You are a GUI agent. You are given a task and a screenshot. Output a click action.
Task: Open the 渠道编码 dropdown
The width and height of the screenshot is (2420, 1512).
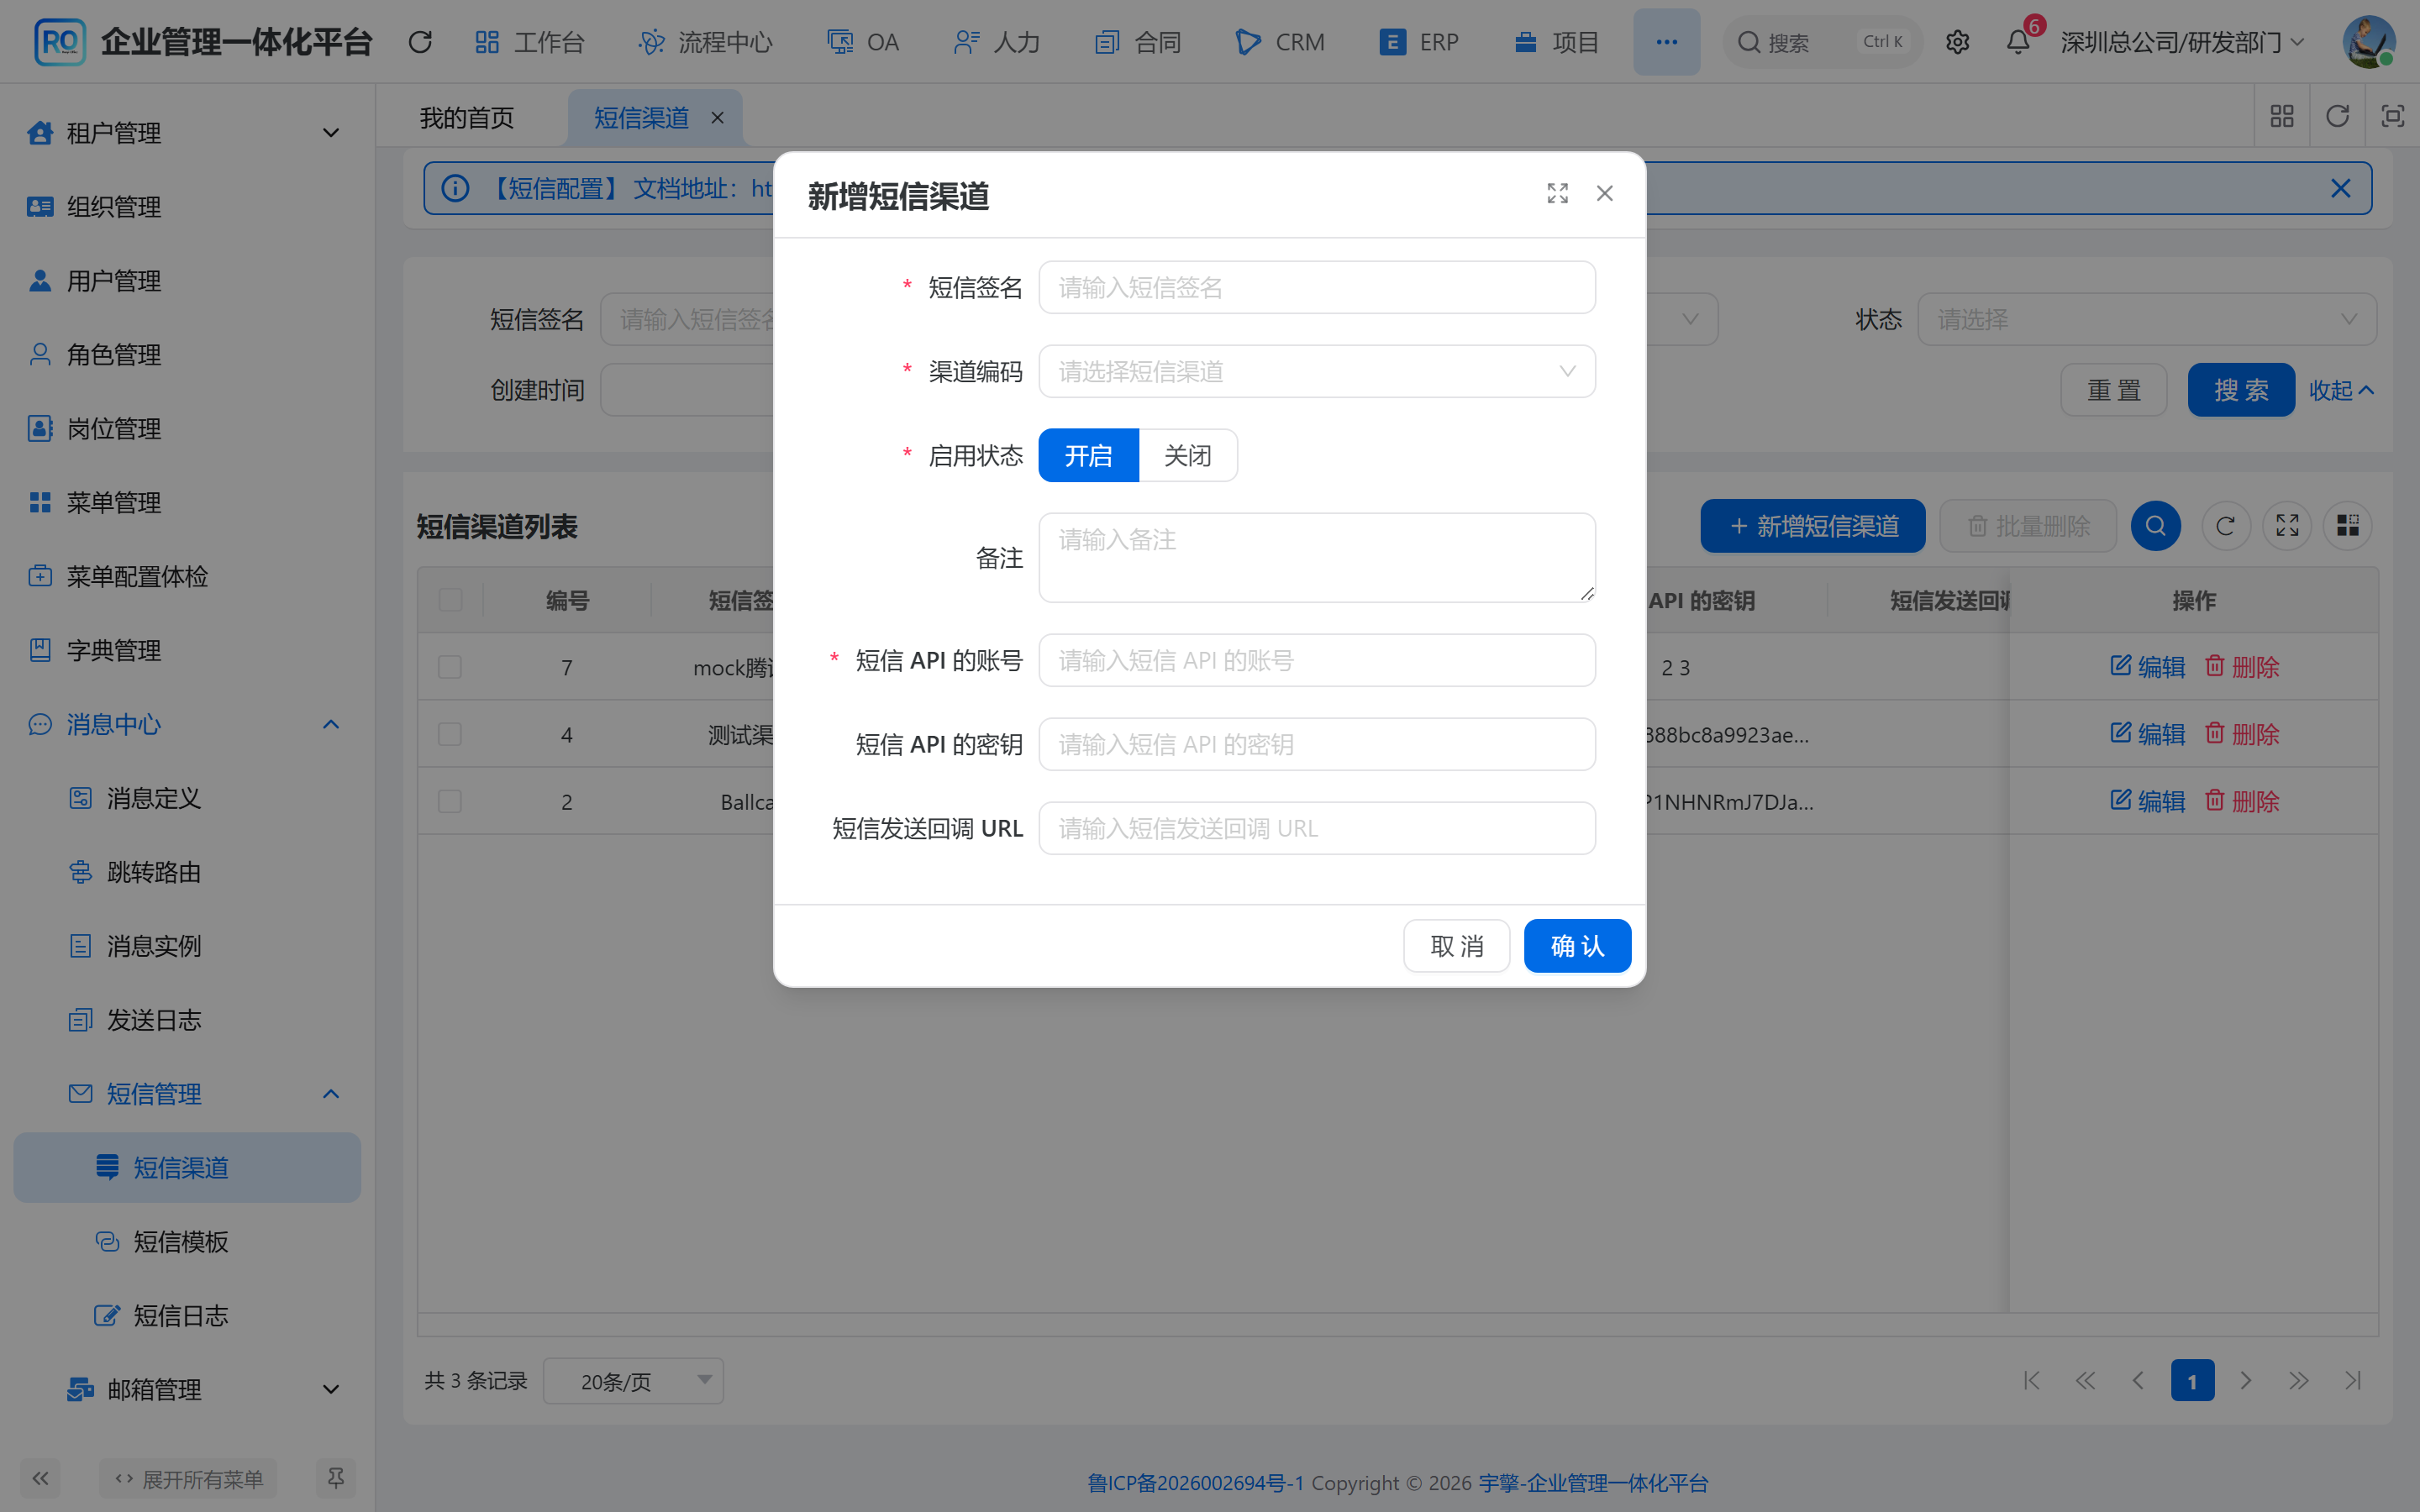tap(1317, 372)
